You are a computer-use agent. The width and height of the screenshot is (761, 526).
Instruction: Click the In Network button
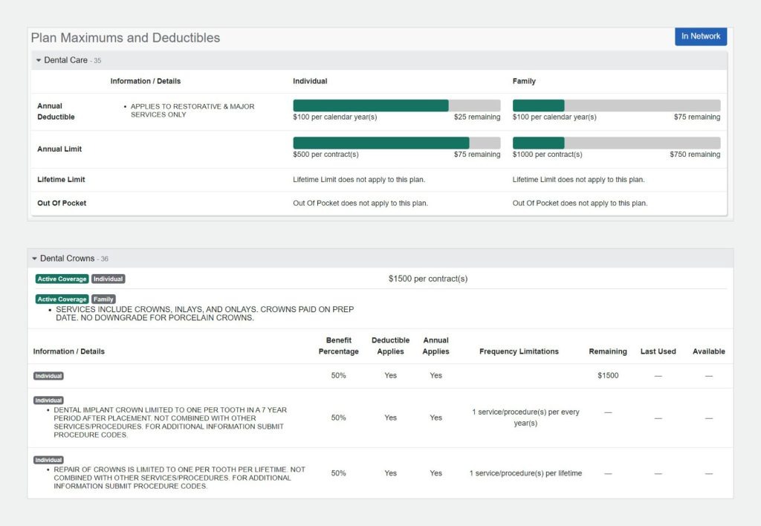pyautogui.click(x=700, y=36)
